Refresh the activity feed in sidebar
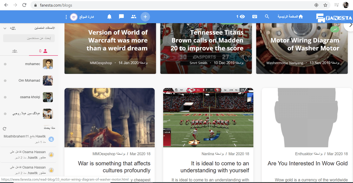 coord(4,129)
